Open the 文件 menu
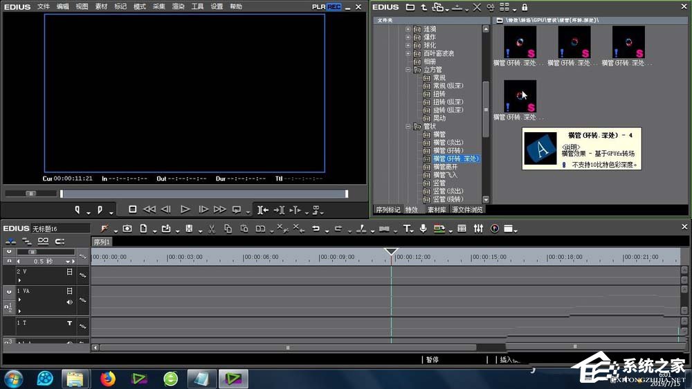Image resolution: width=692 pixels, height=389 pixels. (44, 6)
